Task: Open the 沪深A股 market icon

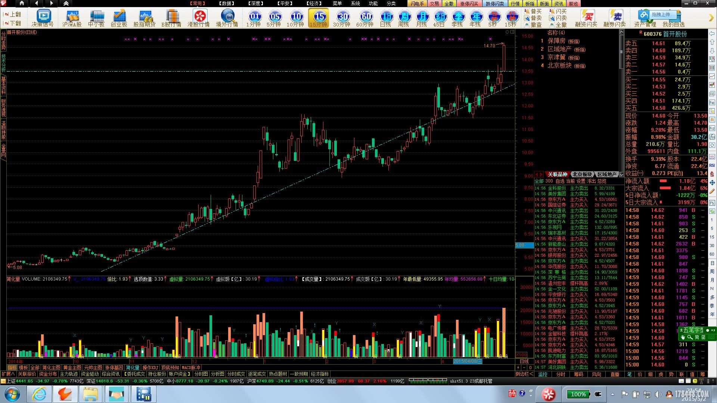Action: tap(72, 18)
